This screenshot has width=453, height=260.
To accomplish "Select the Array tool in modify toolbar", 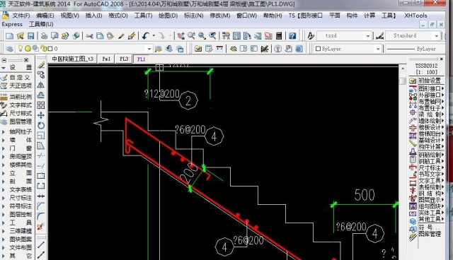I will pos(41,105).
